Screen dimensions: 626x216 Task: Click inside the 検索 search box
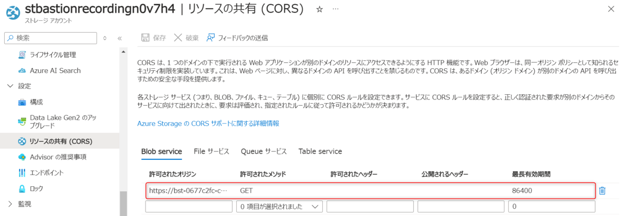(x=51, y=37)
